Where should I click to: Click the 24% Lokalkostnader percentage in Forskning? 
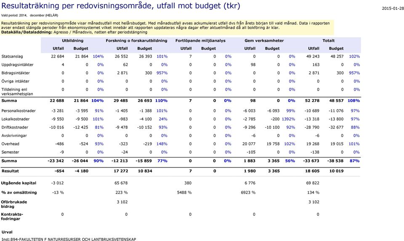[x=163, y=119]
